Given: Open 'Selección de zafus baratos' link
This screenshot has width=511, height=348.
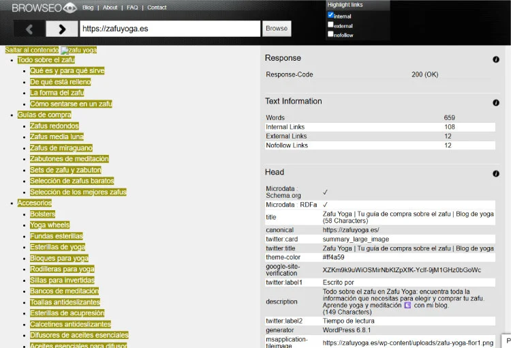Looking at the screenshot, I should (x=72, y=181).
